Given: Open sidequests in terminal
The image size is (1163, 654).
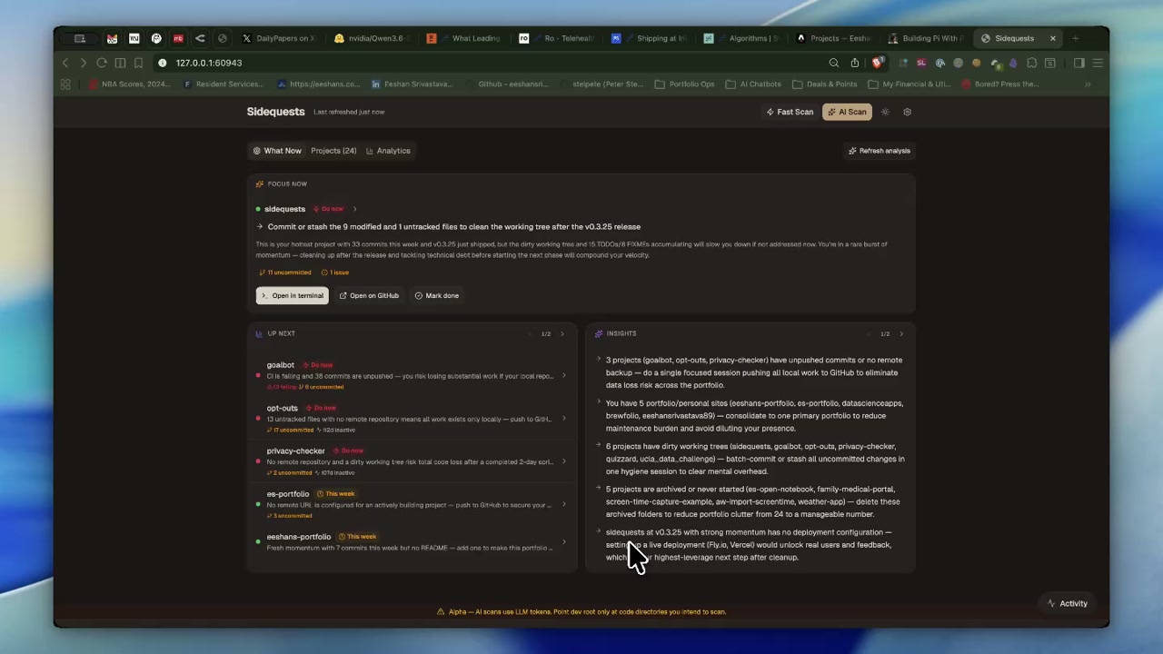Looking at the screenshot, I should coord(292,295).
